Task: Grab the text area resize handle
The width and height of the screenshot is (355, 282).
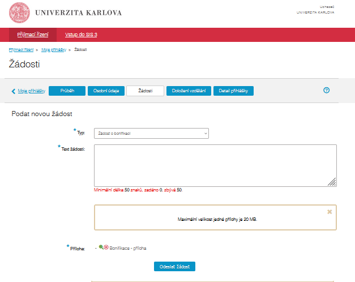Action: click(332, 182)
